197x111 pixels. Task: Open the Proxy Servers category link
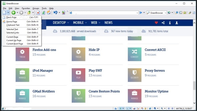pyautogui.click(x=155, y=71)
